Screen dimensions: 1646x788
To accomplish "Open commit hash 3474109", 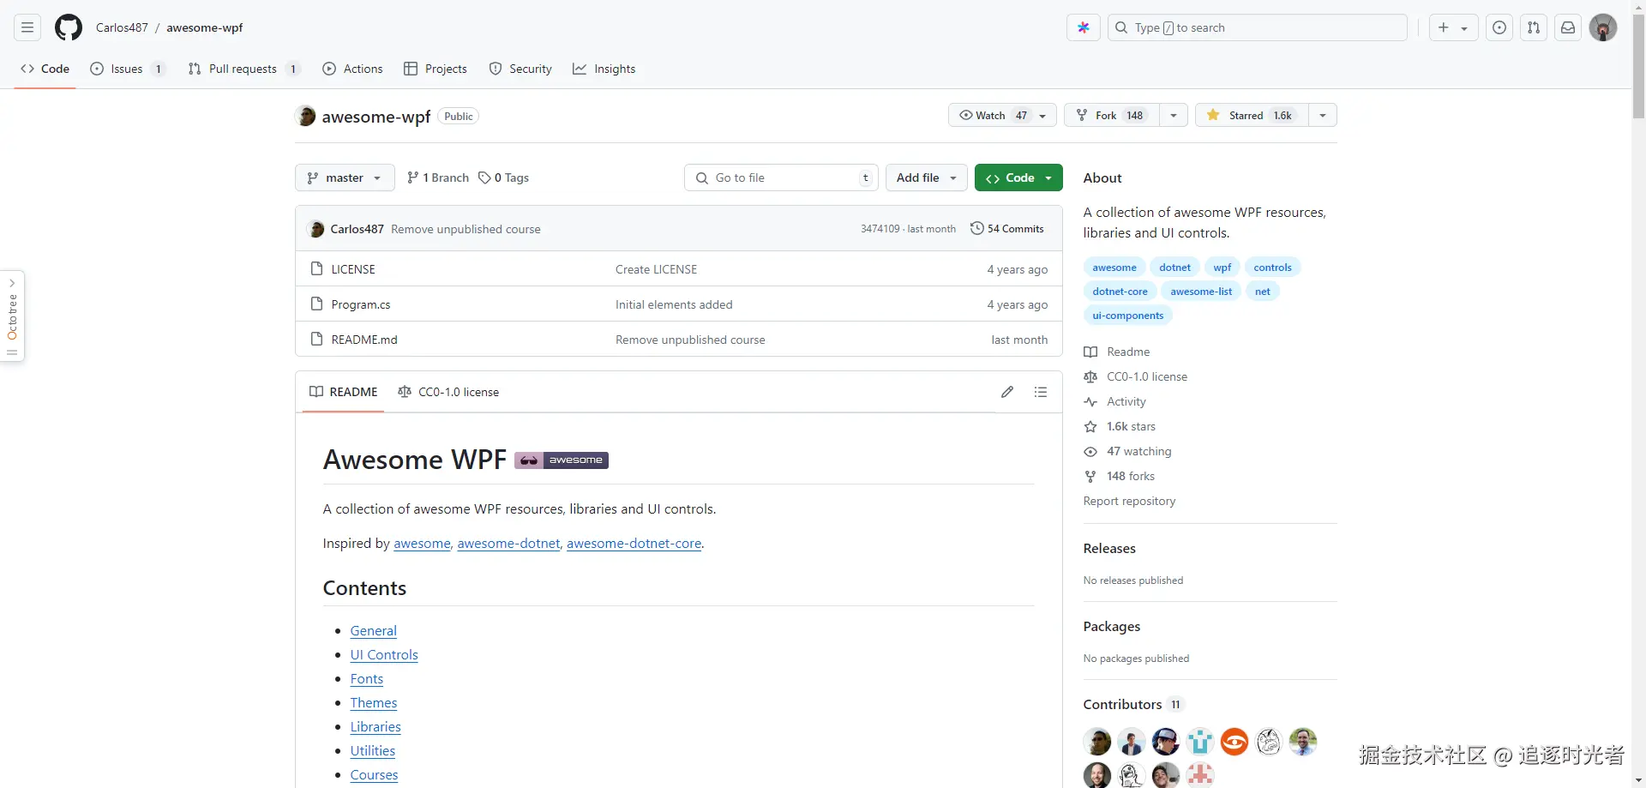I will click(880, 229).
